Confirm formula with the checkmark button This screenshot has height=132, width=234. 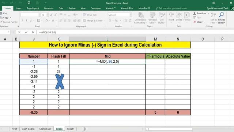pos(26,32)
